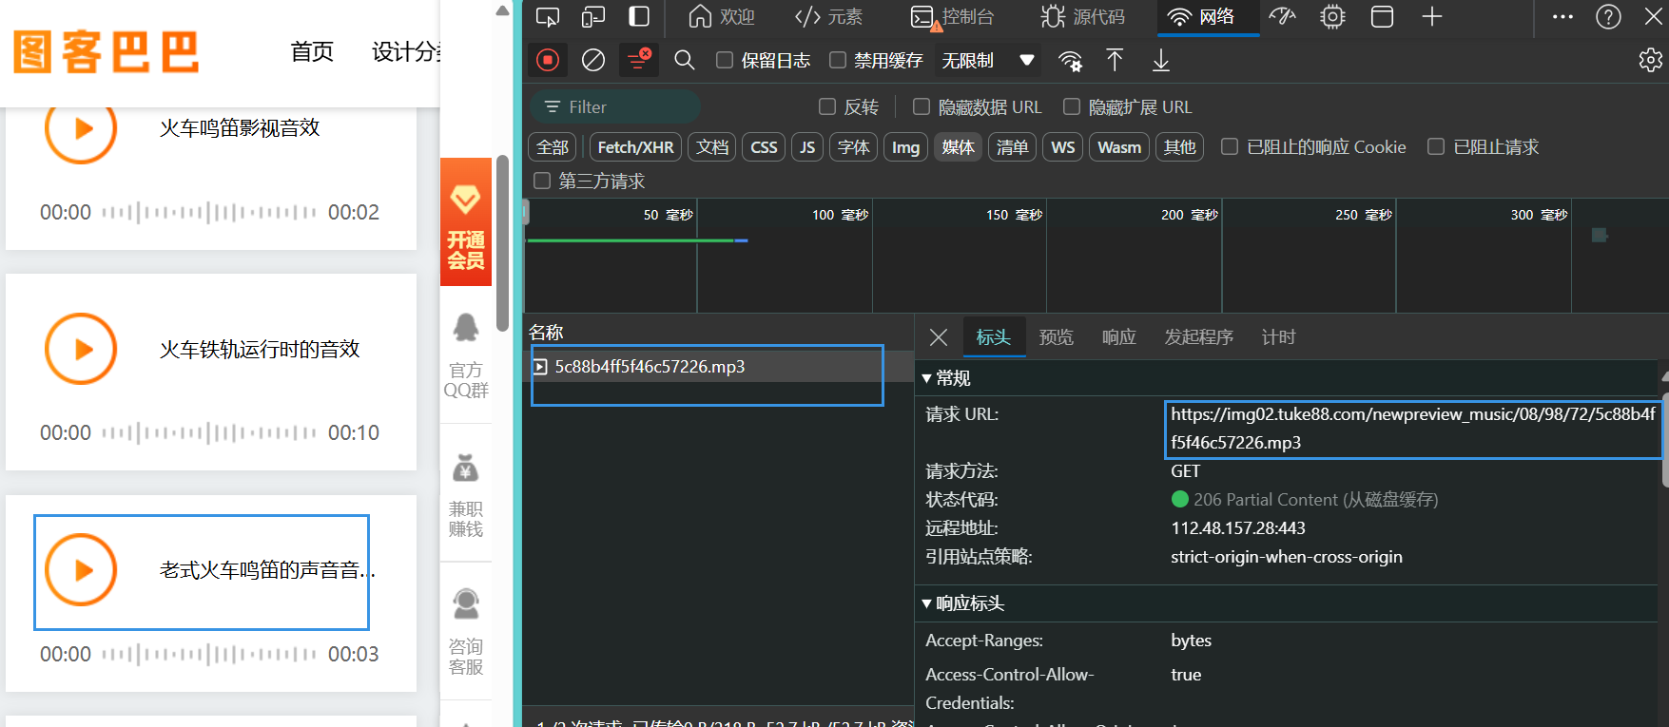Check 已阻止的响应 Cookie checkbox

(x=1230, y=146)
